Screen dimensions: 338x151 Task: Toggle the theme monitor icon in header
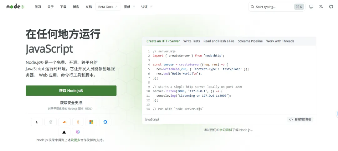click(x=311, y=7)
